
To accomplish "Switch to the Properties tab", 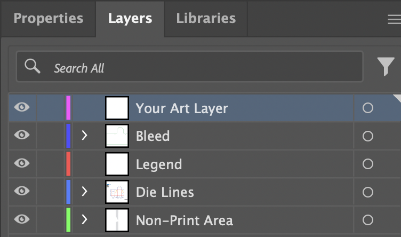I will point(48,18).
